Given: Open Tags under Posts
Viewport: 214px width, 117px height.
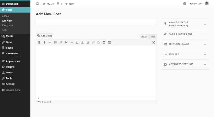Looking at the screenshot, I should (x=4, y=30).
